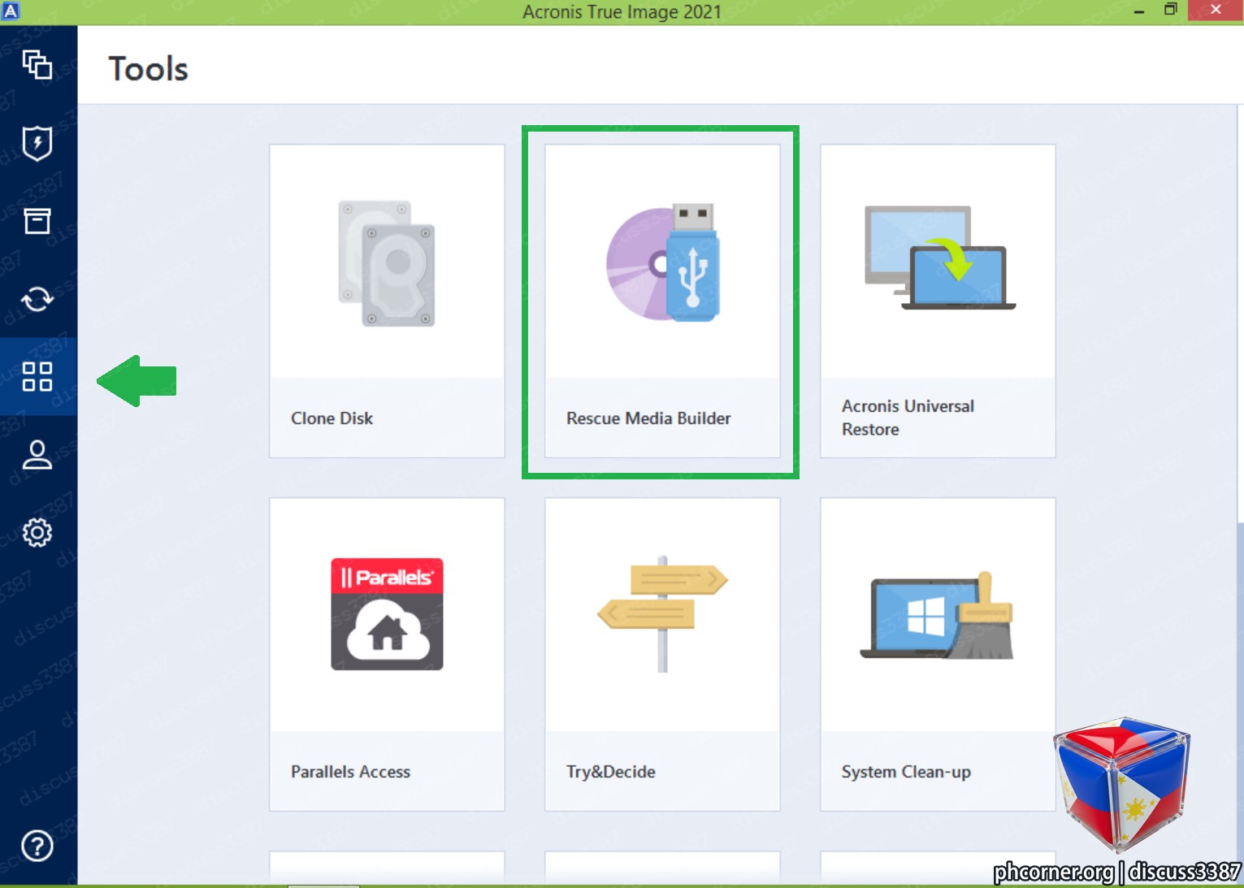Image resolution: width=1244 pixels, height=888 pixels.
Task: Open the Archive section in sidebar
Action: pyautogui.click(x=37, y=221)
